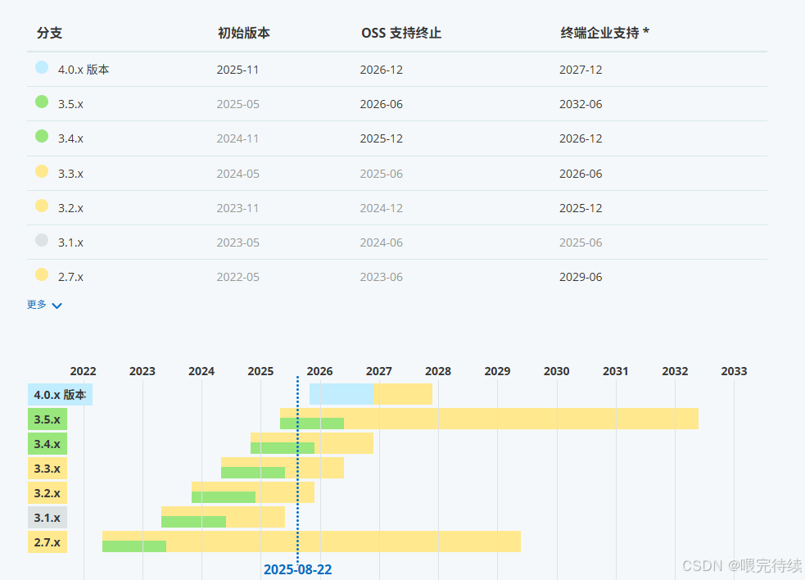Click the 2.7.x branch name in table

tap(70, 277)
